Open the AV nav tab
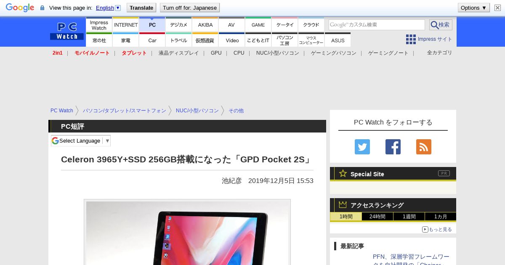Viewport: 505px width, 265px height. click(231, 25)
